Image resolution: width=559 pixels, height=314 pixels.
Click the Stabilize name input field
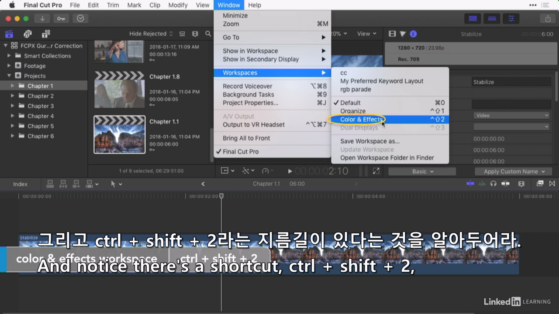[511, 82]
